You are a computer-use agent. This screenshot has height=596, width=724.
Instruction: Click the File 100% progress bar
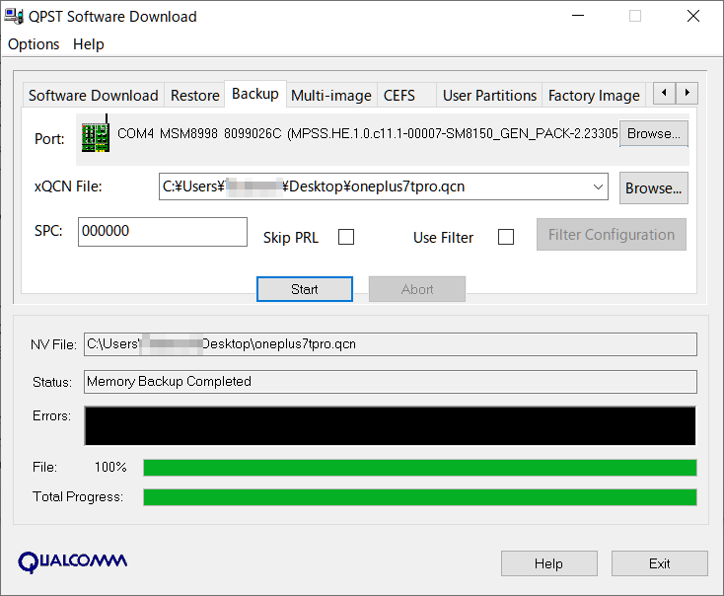420,468
